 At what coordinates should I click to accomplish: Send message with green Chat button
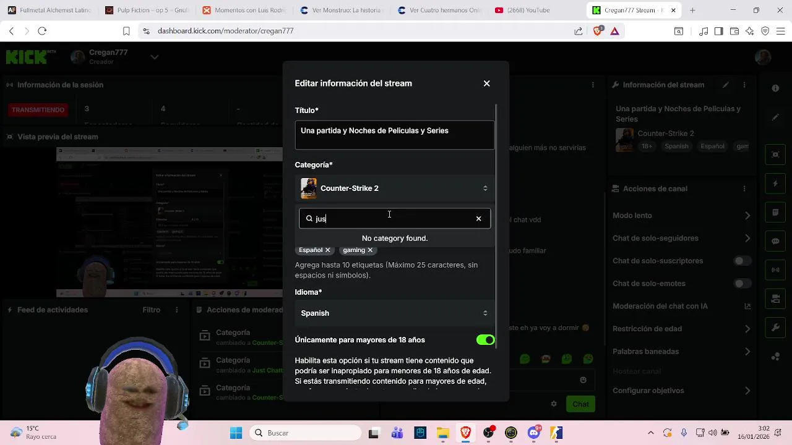click(x=580, y=404)
